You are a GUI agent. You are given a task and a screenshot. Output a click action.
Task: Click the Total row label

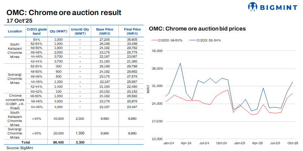coord(26,143)
